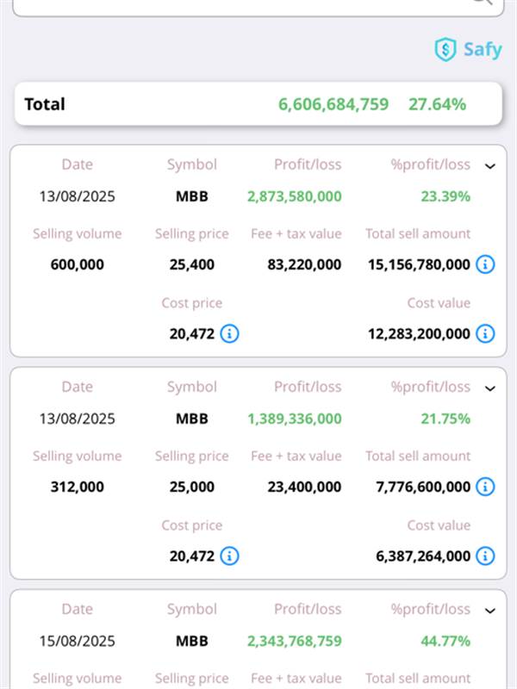Image resolution: width=517 pixels, height=689 pixels.
Task: Show info for cost value 6,387,264,000
Action: (485, 556)
